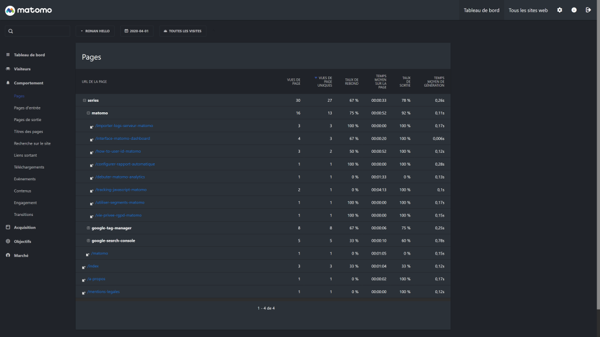This screenshot has width=600, height=337.
Task: Collapse the matomo subfolder row
Action: point(88,113)
